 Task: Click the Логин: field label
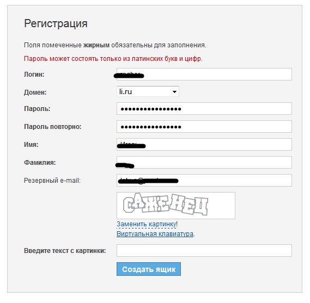pyautogui.click(x=34, y=75)
